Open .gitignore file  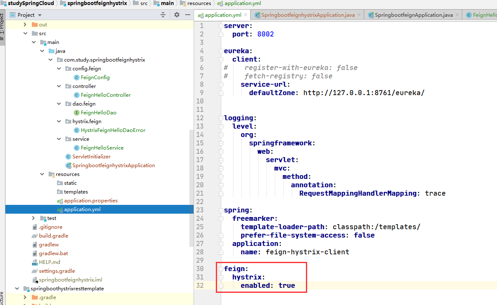[x=50, y=227]
